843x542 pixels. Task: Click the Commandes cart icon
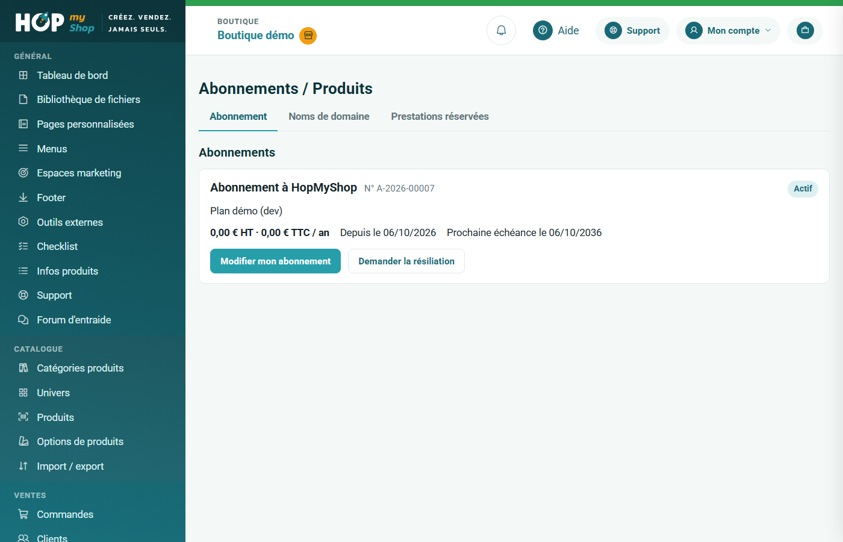tap(23, 514)
